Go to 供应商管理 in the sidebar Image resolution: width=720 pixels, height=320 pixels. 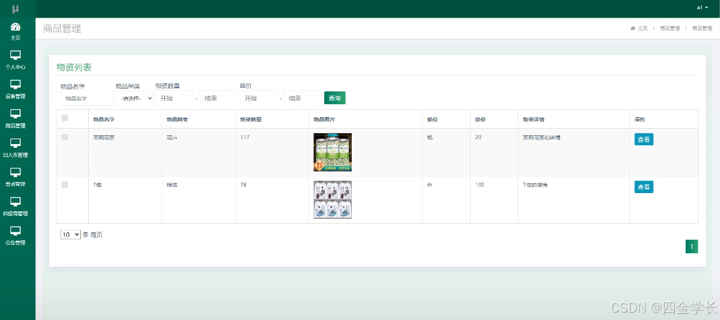(x=15, y=208)
